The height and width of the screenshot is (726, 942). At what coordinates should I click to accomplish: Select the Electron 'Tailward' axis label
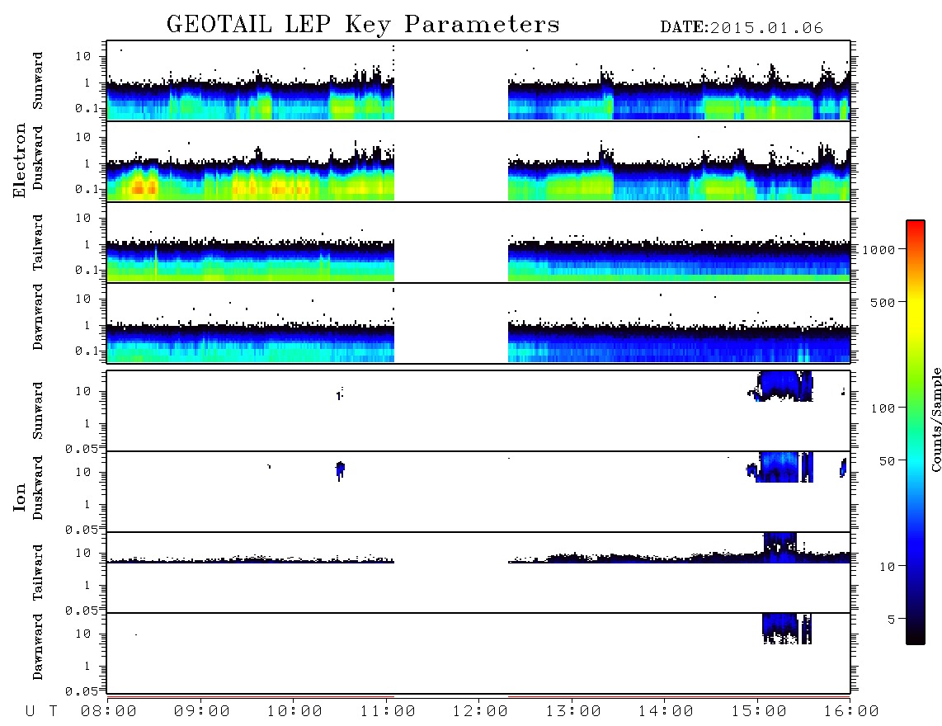pyautogui.click(x=38, y=243)
